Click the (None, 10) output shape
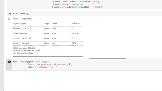162x91 pixels. (x=49, y=43)
